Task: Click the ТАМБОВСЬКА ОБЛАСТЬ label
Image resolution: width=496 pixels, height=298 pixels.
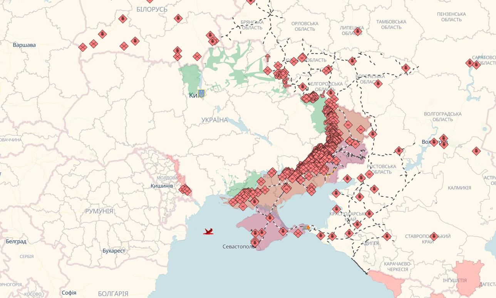Action: click(391, 25)
